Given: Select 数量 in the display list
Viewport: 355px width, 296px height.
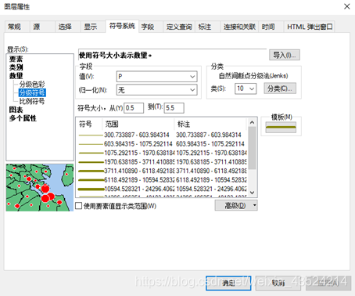Looking at the screenshot, I should [16, 76].
